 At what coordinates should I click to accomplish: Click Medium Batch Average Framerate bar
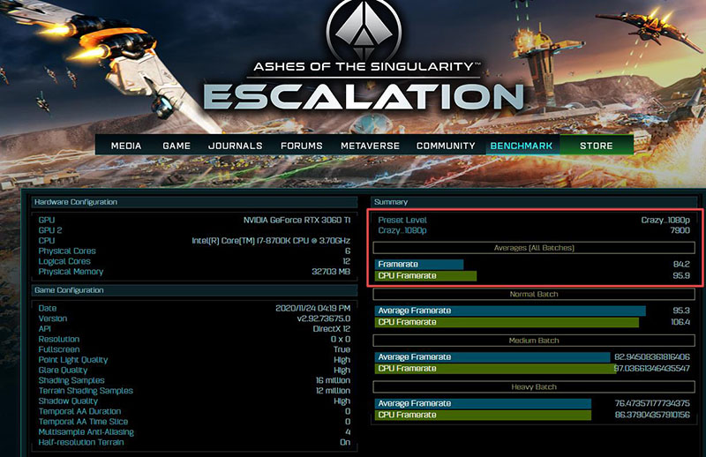492,357
